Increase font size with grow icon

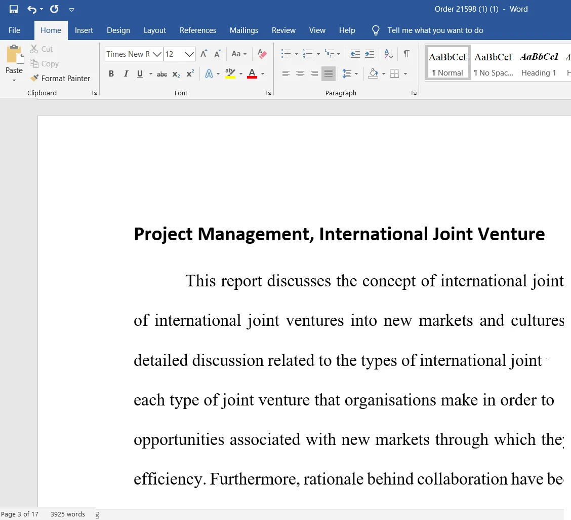(204, 54)
